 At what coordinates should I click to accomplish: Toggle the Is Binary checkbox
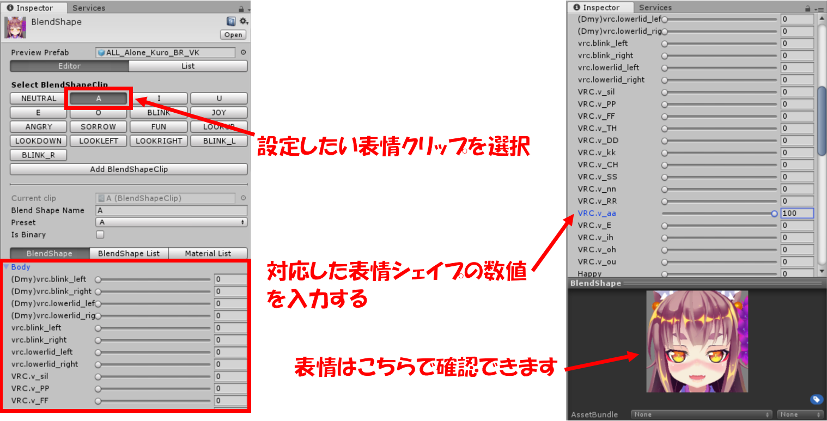[100, 235]
